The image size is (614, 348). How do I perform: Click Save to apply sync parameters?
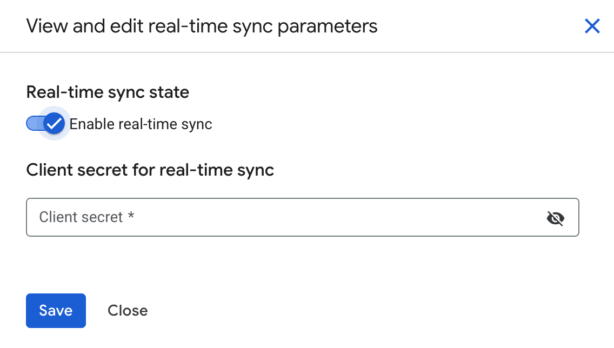point(56,310)
